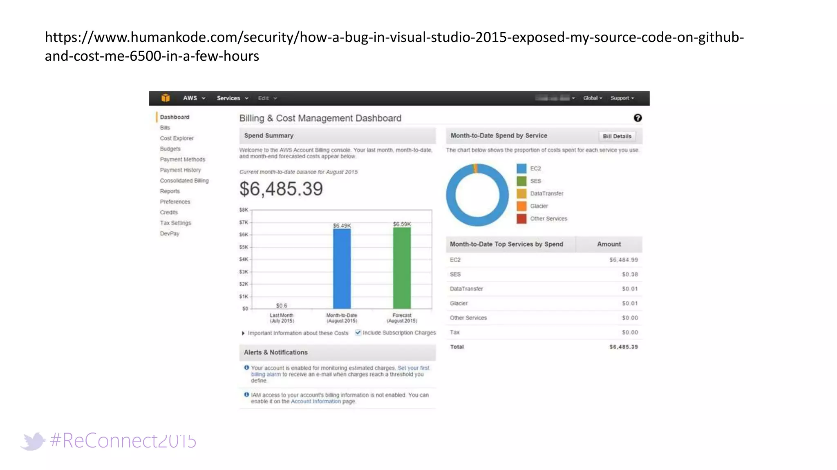Click the SES green legend swatch
This screenshot has width=837, height=470.
pyautogui.click(x=521, y=181)
